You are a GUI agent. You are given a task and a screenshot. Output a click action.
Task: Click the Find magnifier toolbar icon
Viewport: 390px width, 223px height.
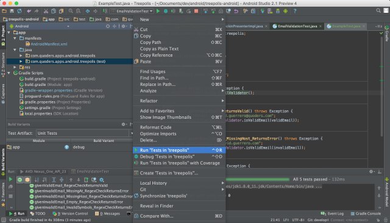[71, 11]
